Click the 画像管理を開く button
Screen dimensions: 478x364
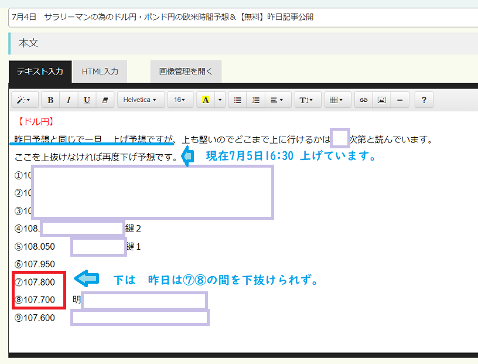point(186,72)
